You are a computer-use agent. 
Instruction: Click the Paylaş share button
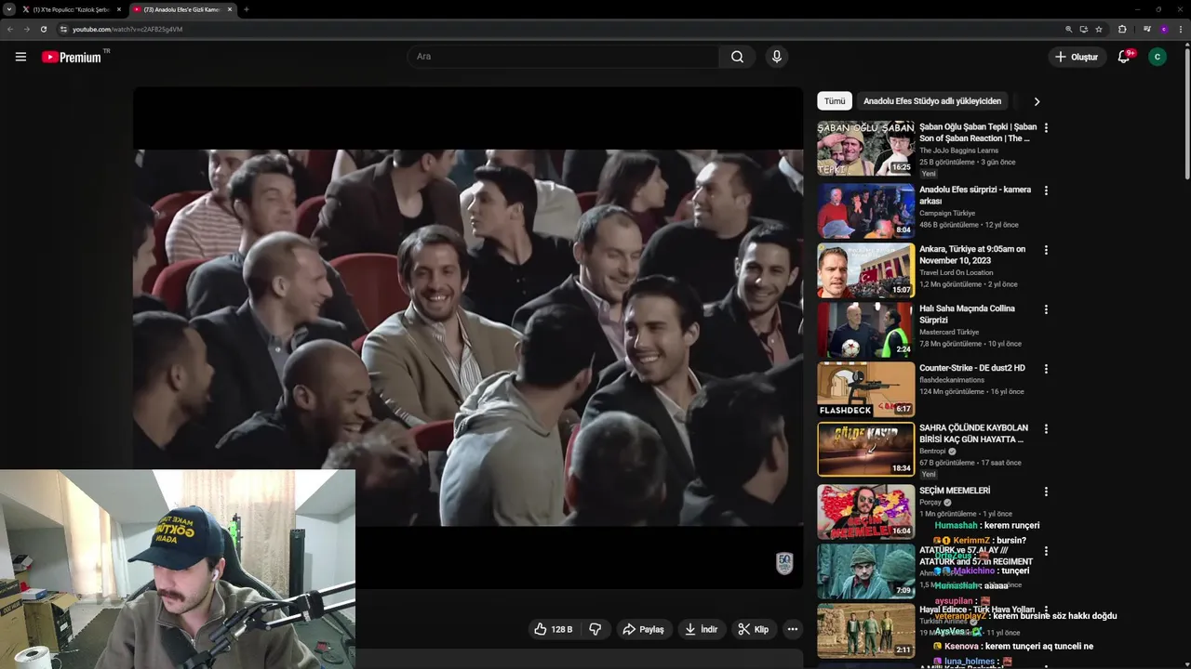pos(644,629)
